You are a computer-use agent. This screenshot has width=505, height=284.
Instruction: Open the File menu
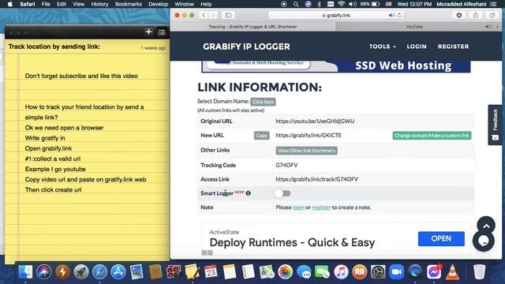[46, 4]
